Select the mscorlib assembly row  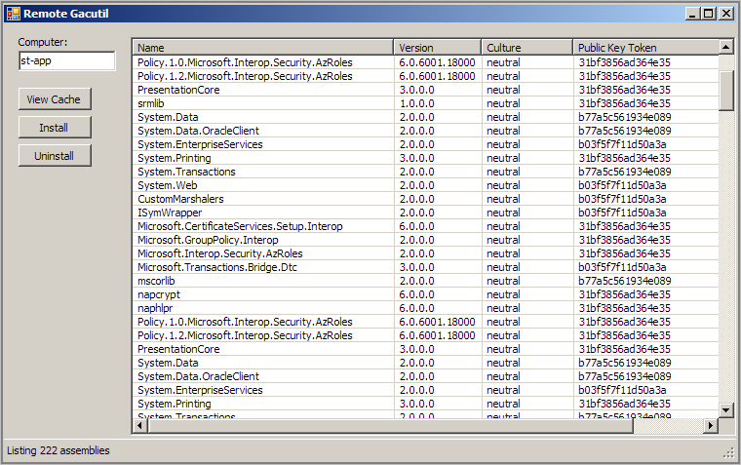[425, 281]
